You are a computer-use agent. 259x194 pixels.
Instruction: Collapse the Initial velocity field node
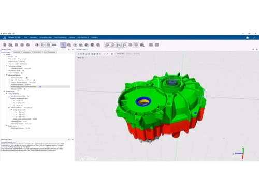pyautogui.click(x=11, y=110)
